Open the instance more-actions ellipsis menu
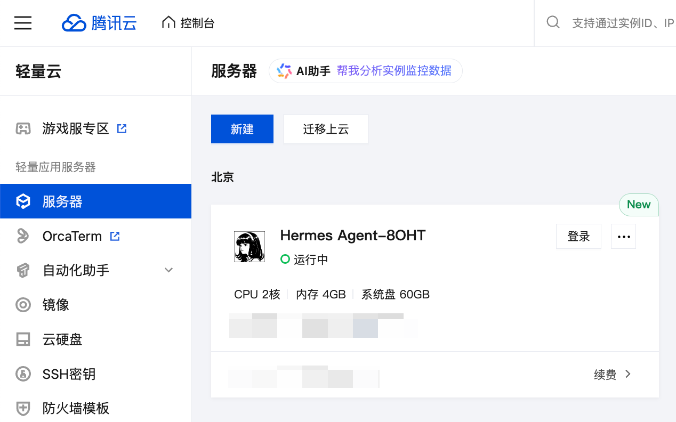The image size is (676, 422). click(x=623, y=236)
